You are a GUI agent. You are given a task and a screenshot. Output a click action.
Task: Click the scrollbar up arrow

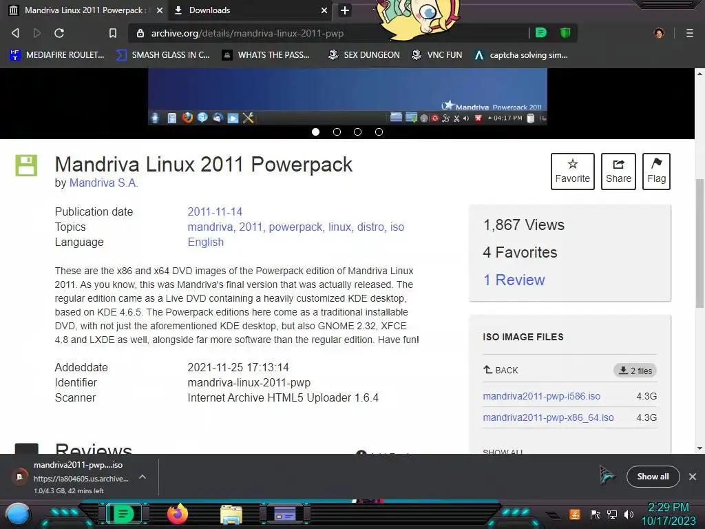[699, 73]
